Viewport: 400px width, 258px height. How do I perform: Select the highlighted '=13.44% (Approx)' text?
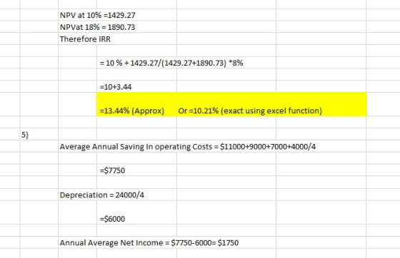pos(132,111)
